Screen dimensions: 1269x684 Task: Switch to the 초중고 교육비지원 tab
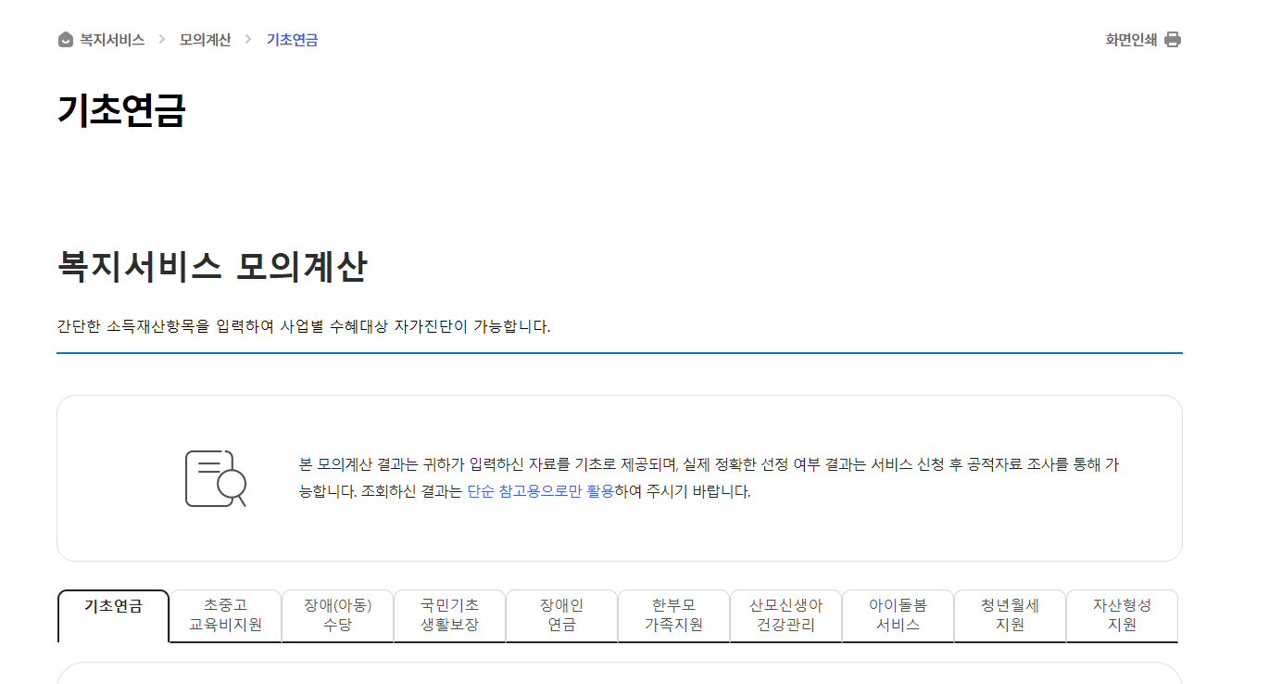[x=225, y=615]
